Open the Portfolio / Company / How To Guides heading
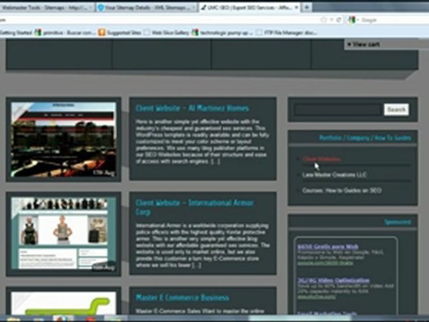The image size is (429, 322). click(365, 138)
